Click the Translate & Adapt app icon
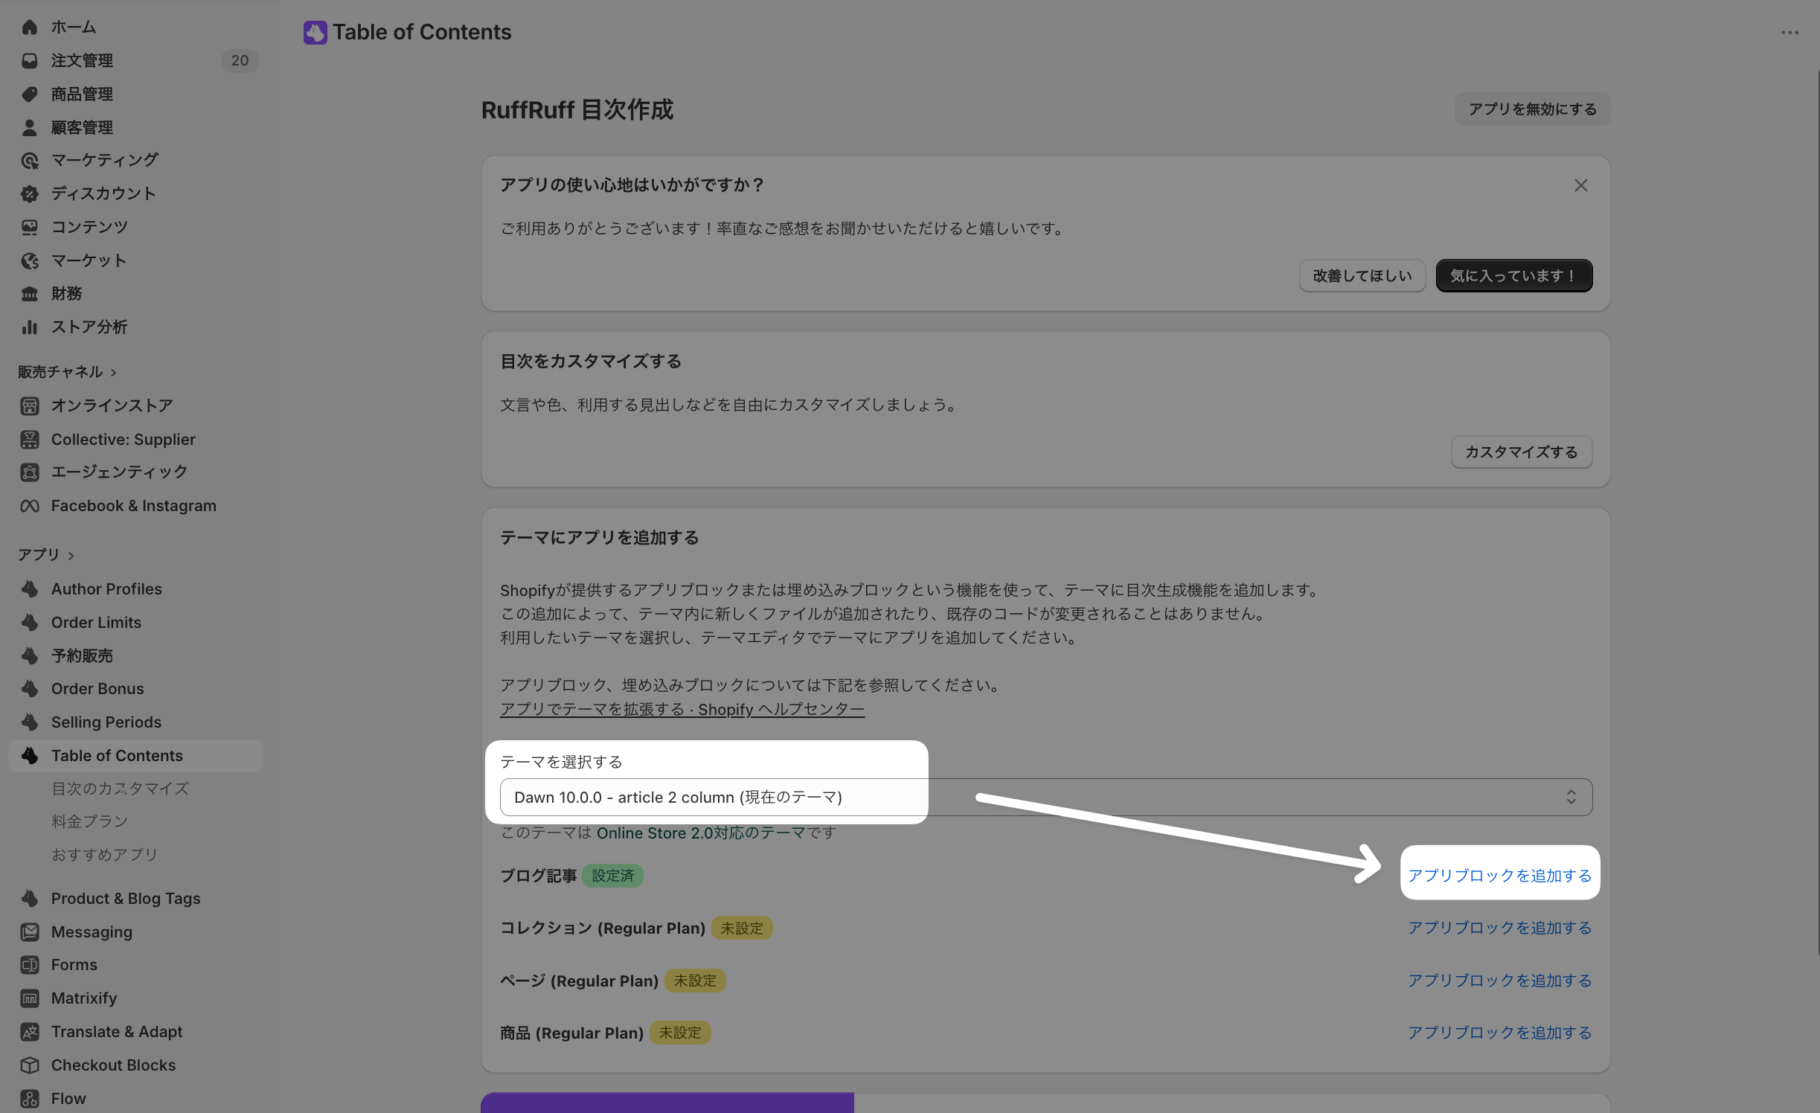The image size is (1820, 1113). (30, 1032)
